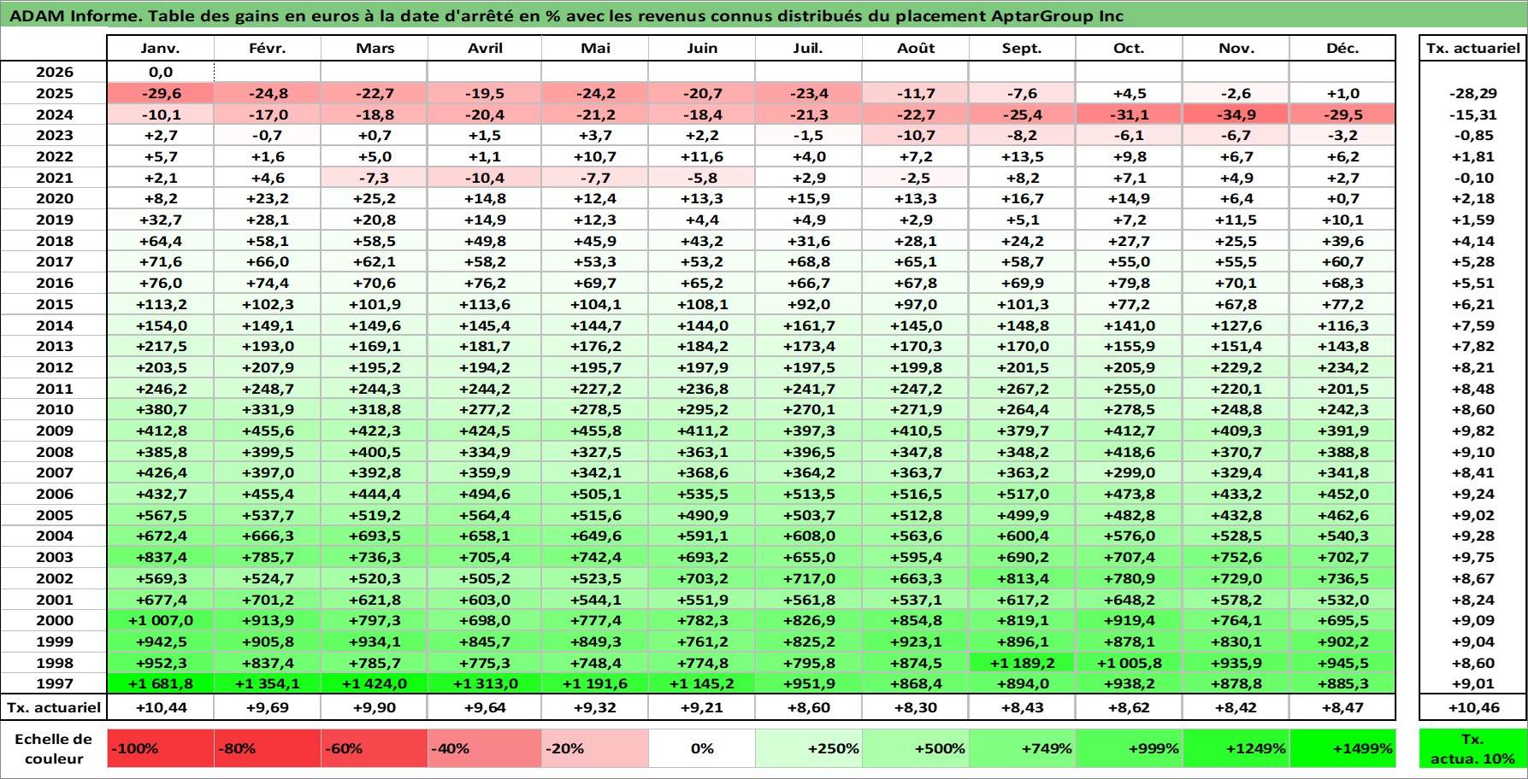1528x779 pixels.
Task: Click the +10,46 overall actuarial rate
Action: click(1473, 707)
